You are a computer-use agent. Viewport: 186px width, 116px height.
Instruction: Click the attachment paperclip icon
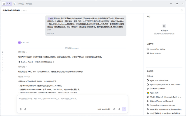25,109
